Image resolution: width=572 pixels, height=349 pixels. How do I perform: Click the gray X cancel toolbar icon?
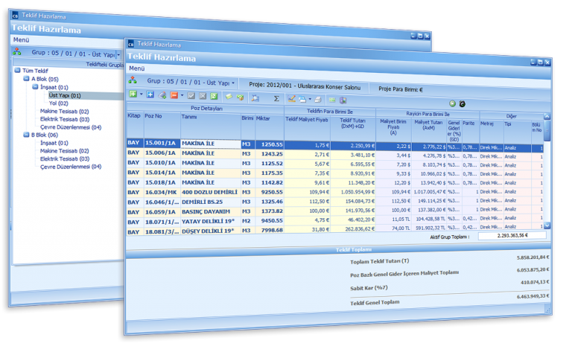[203, 95]
